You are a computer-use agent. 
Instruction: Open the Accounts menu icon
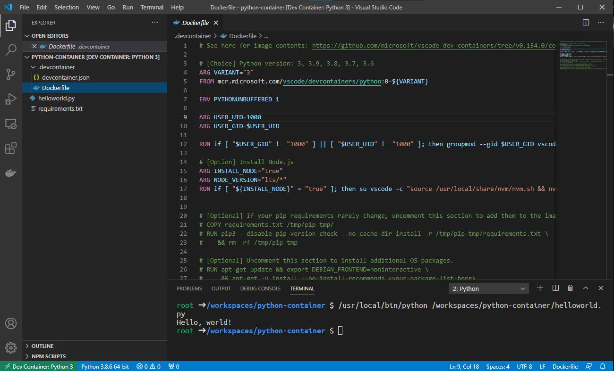11,323
